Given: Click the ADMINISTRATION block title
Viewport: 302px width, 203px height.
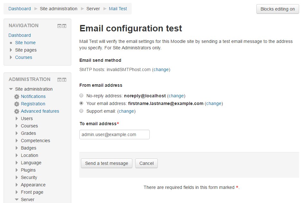Looking at the screenshot, I should (x=30, y=79).
